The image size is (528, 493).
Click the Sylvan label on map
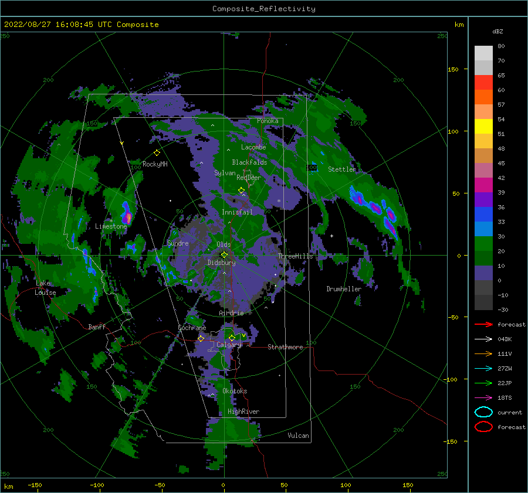pyautogui.click(x=225, y=173)
